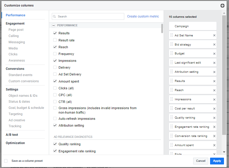Screen dimensions: 229x168
Task: Click the Cancel button
Action: point(201,161)
